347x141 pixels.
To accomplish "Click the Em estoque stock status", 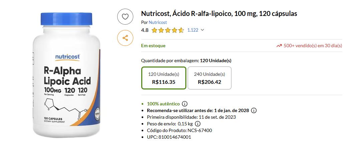I will pos(153,46).
